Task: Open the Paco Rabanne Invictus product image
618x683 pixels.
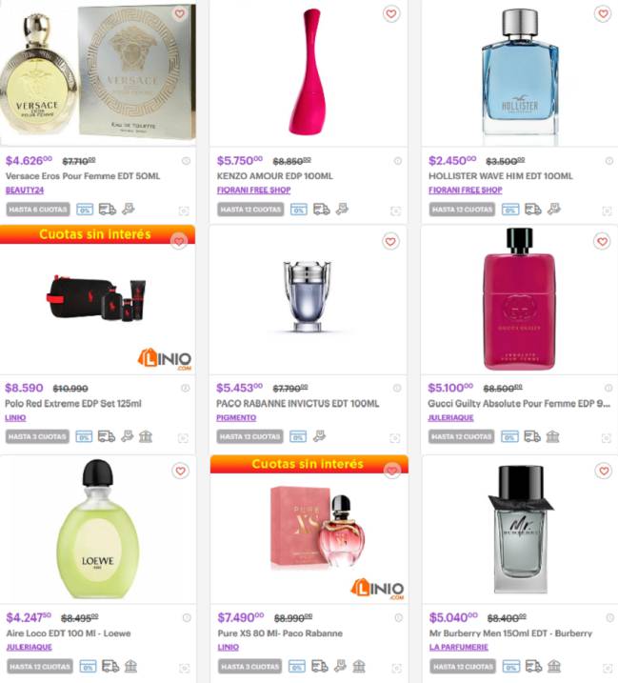Action: 308,297
